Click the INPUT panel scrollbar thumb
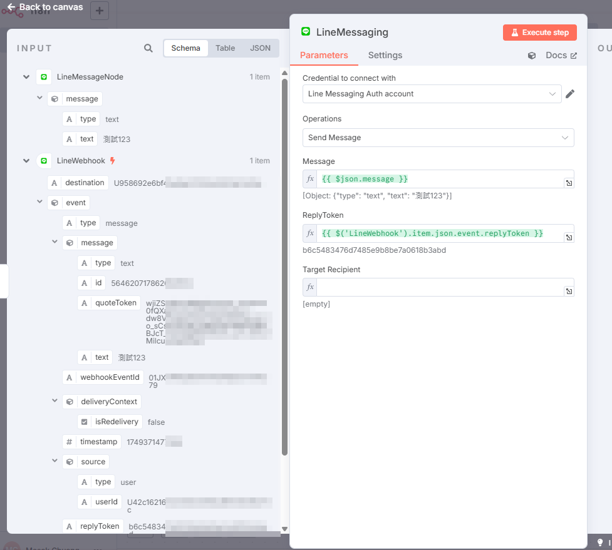Screen dimensions: 612x550 click(284, 267)
